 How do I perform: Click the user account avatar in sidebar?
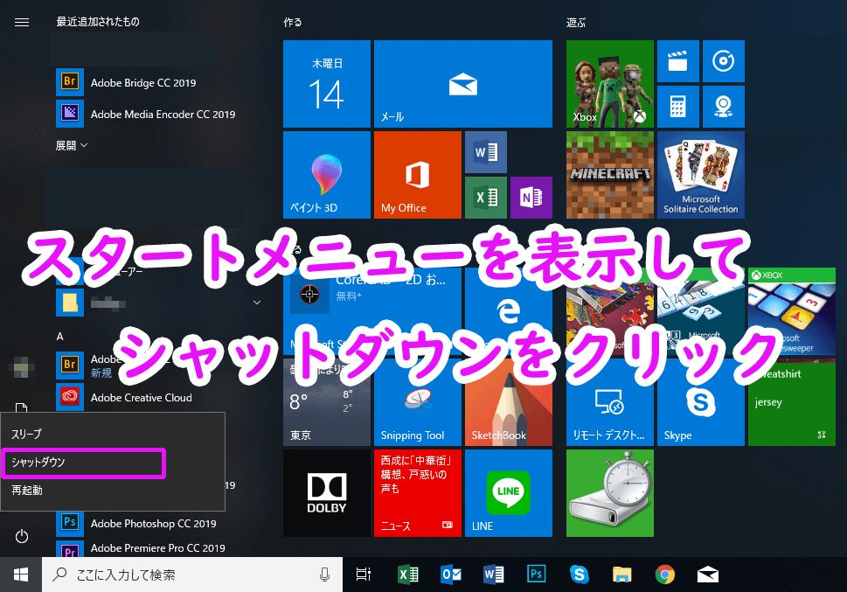click(22, 367)
